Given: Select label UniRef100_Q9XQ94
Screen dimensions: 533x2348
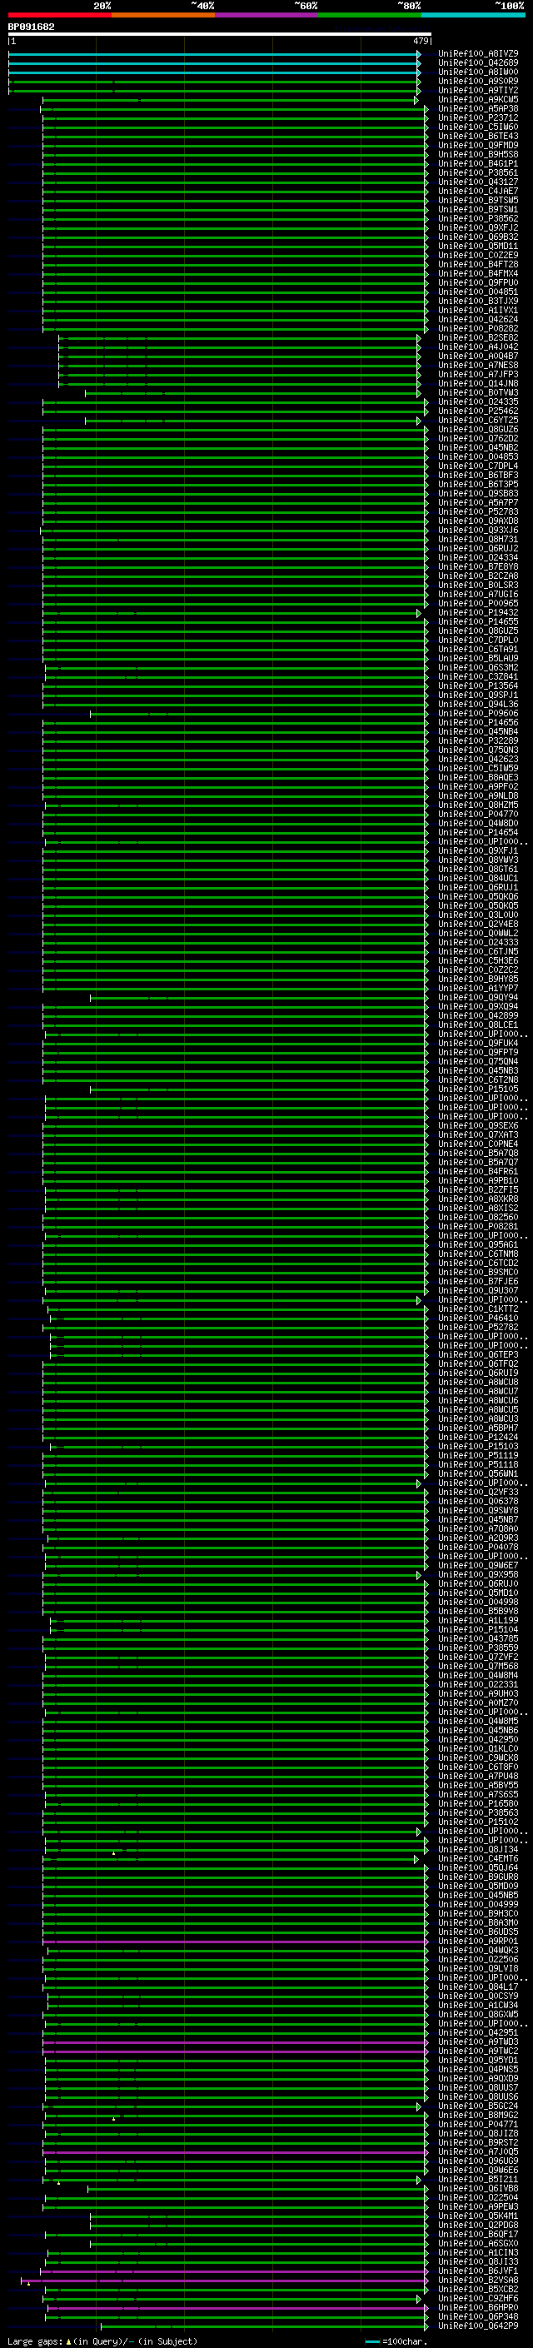Looking at the screenshot, I should tap(478, 1006).
